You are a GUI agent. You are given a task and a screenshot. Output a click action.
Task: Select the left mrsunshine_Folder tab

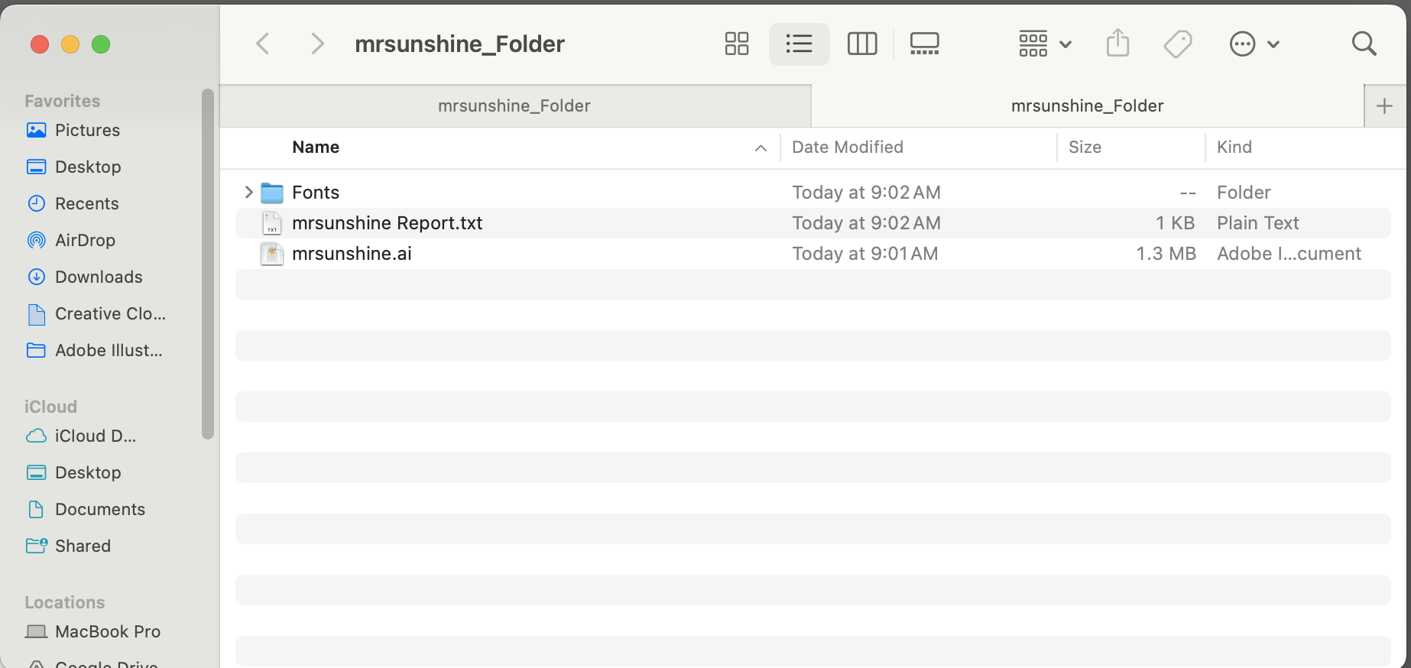pos(514,105)
